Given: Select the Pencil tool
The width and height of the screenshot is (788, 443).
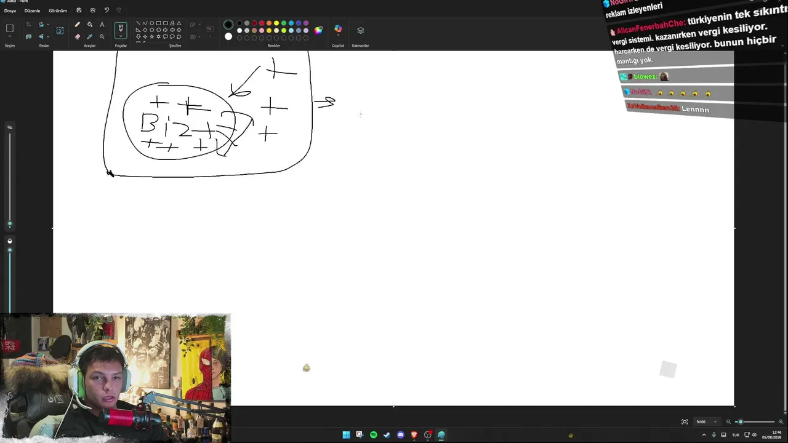Looking at the screenshot, I should (78, 25).
